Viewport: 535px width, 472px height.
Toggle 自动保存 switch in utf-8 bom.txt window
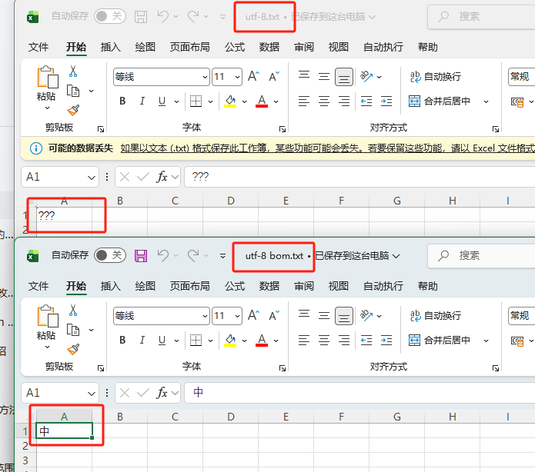[x=109, y=255]
